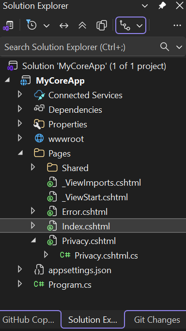Select the wwwroot globe folder
The image size is (186, 331).
pyautogui.click(x=66, y=139)
